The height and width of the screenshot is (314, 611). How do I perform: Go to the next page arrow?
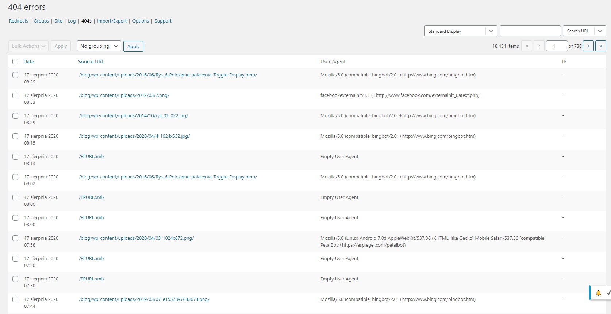[588, 46]
